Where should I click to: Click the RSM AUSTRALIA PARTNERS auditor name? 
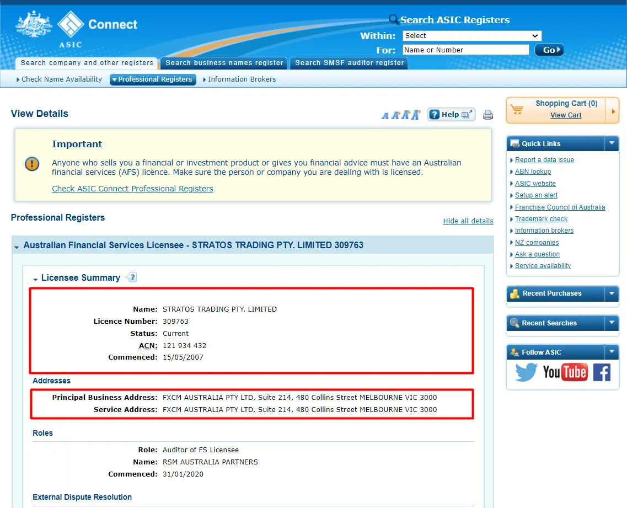(210, 462)
